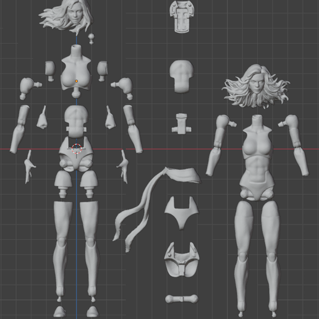The width and height of the screenshot is (319, 319).
Task: Select the small T-shaped waist connector
Action: click(182, 124)
